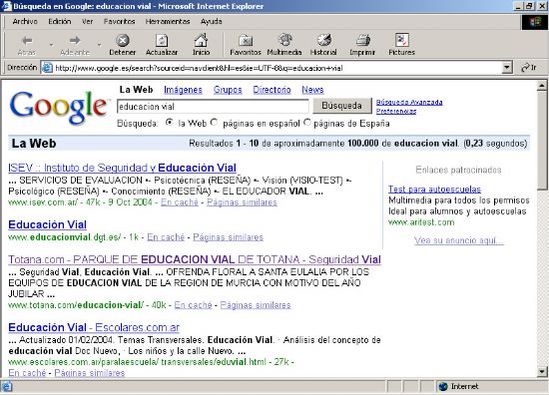Viewport: 549px width, 395px height.
Task: Open the Favoritos toolbar panel
Action: click(x=246, y=45)
